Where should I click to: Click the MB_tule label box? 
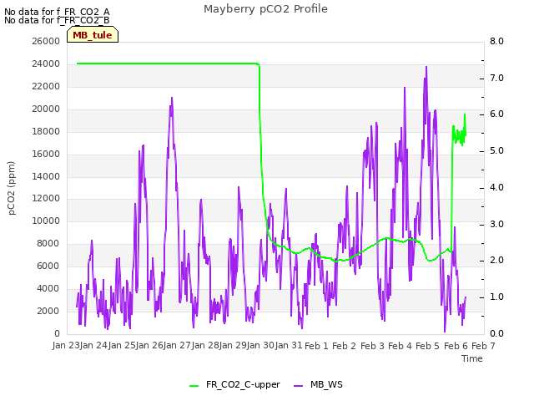tap(93, 34)
